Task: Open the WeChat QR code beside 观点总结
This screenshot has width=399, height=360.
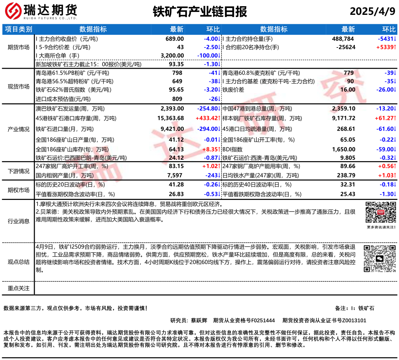Action: point(379,259)
